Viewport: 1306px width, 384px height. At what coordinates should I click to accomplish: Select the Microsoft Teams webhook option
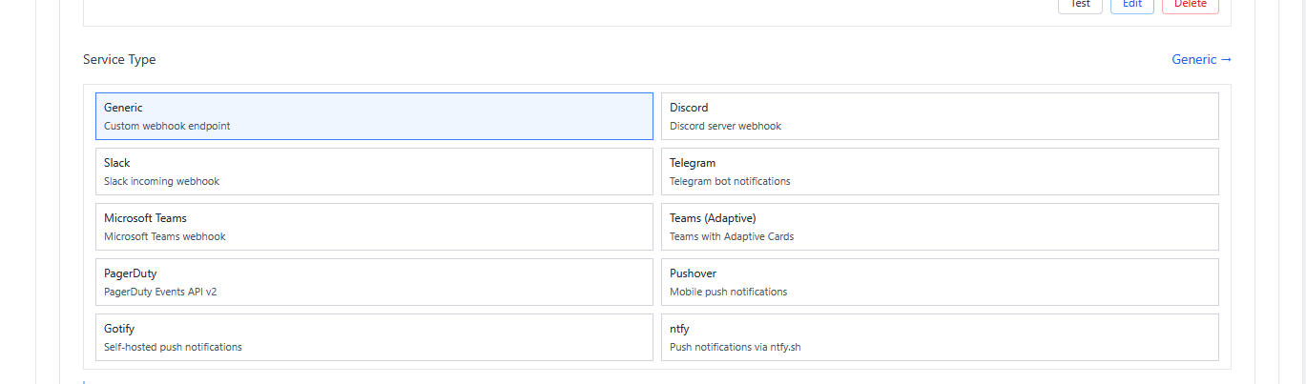374,227
